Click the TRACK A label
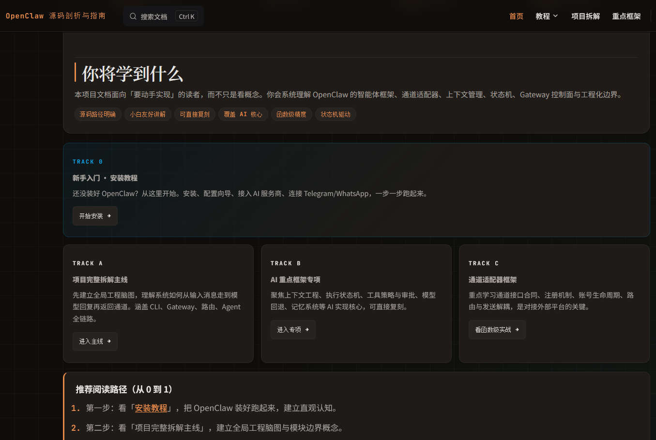Screen dimensions: 656x440 [x=88, y=263]
